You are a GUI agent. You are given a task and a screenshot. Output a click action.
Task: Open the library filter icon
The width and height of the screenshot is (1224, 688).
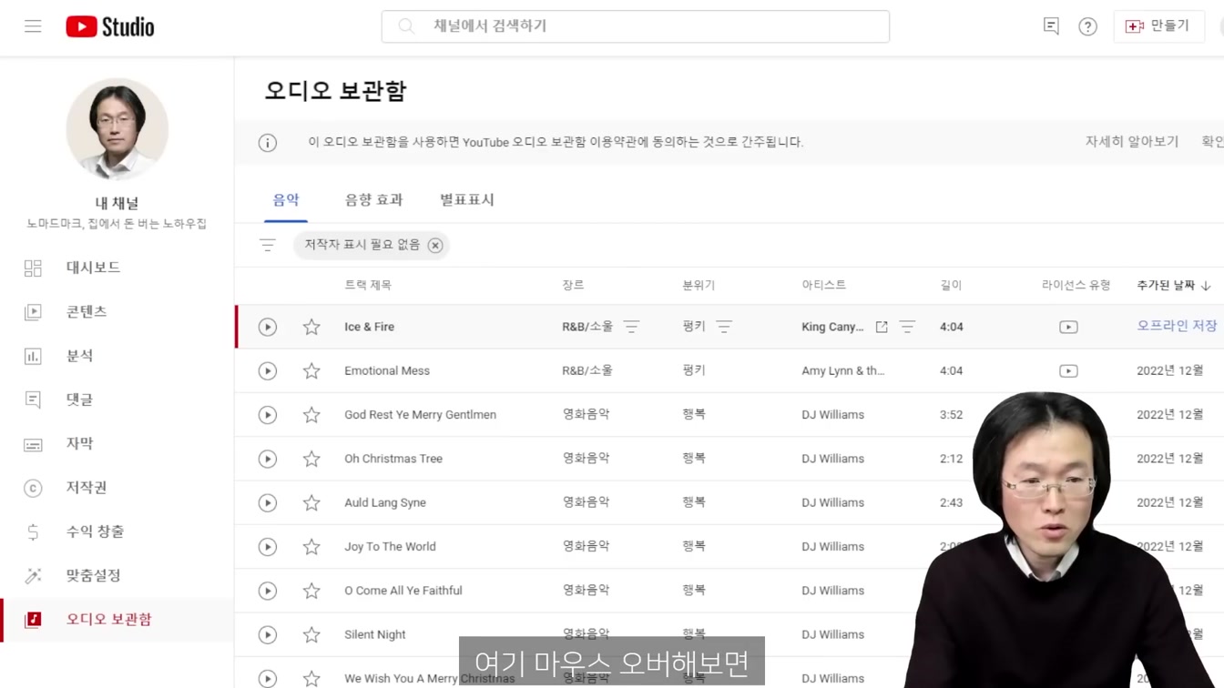[267, 245]
